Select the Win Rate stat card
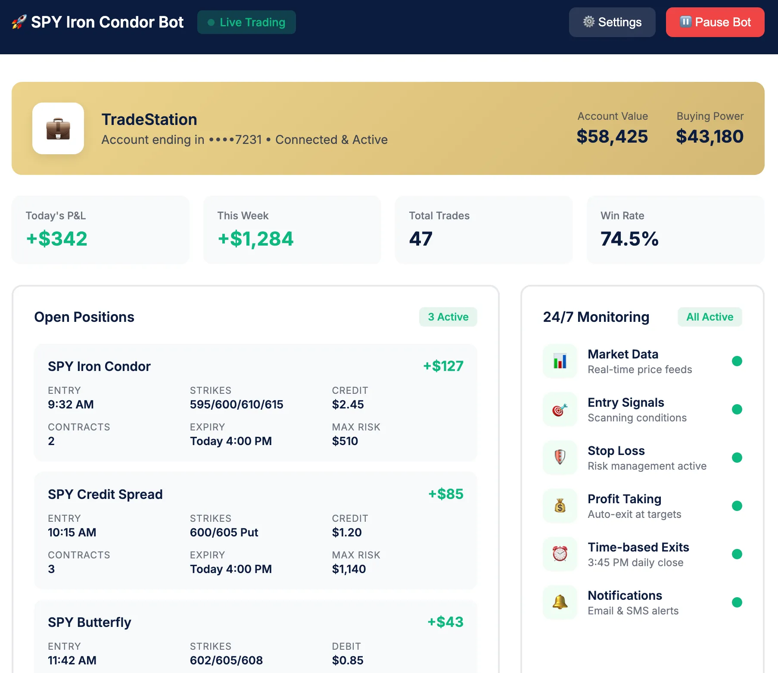This screenshot has width=778, height=673. 674,230
